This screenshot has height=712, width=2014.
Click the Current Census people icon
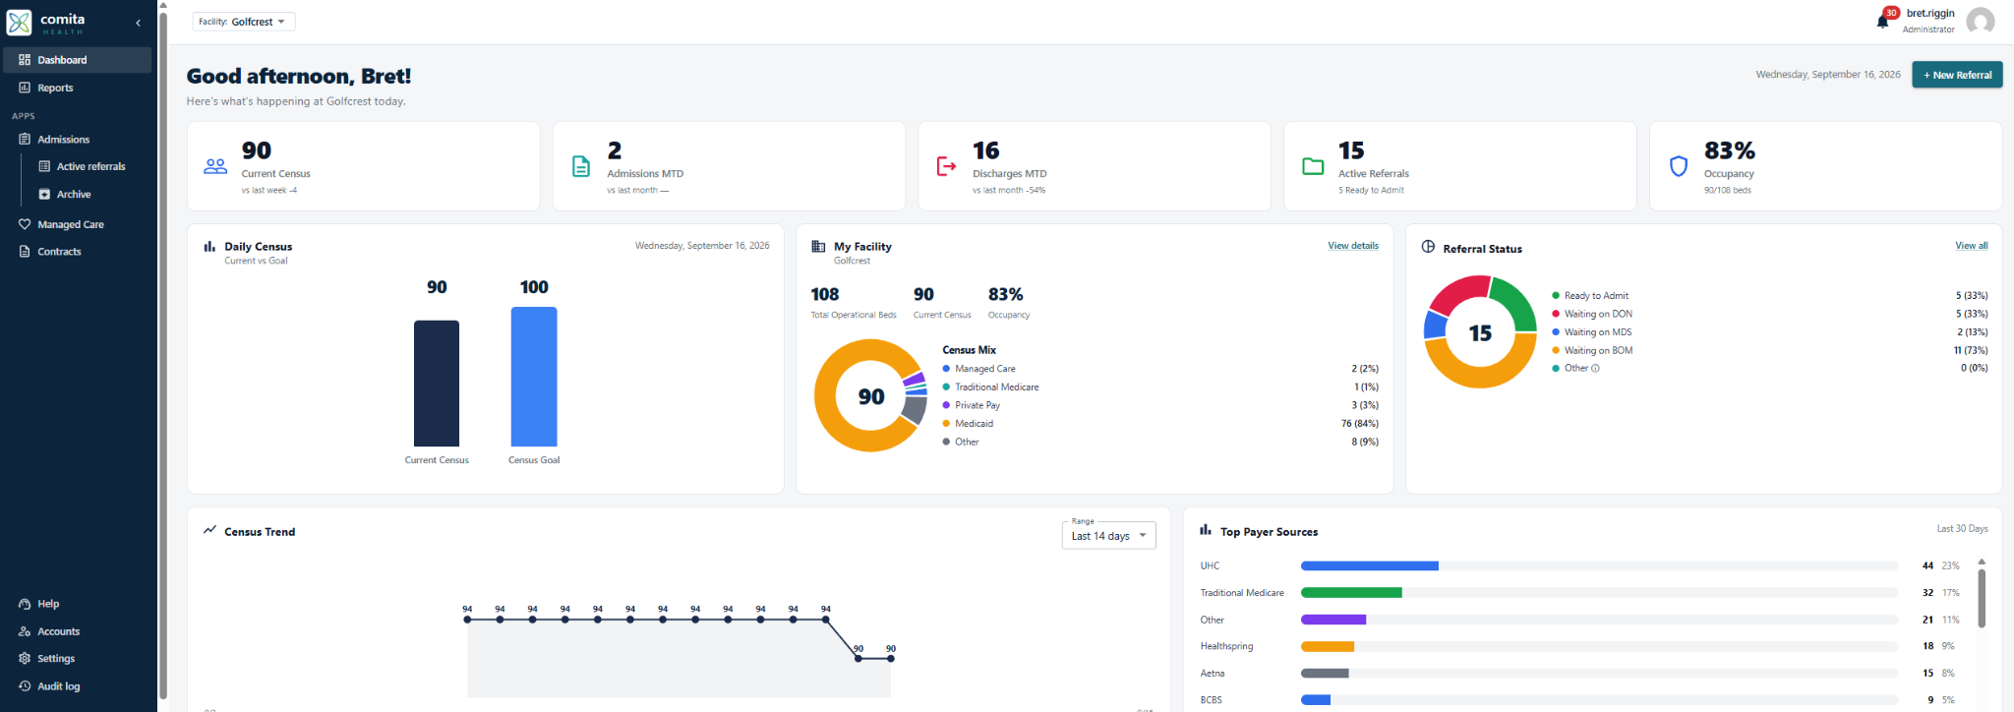[x=215, y=166]
